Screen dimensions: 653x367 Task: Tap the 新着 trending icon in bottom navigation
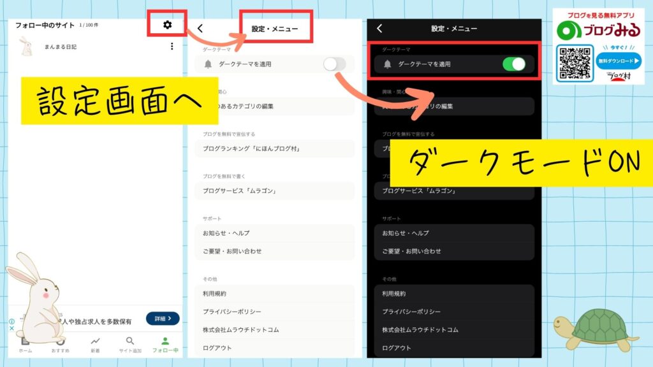pos(95,342)
